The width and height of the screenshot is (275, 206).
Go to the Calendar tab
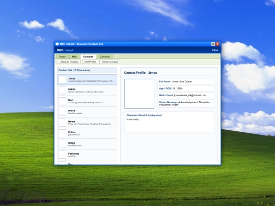104,56
